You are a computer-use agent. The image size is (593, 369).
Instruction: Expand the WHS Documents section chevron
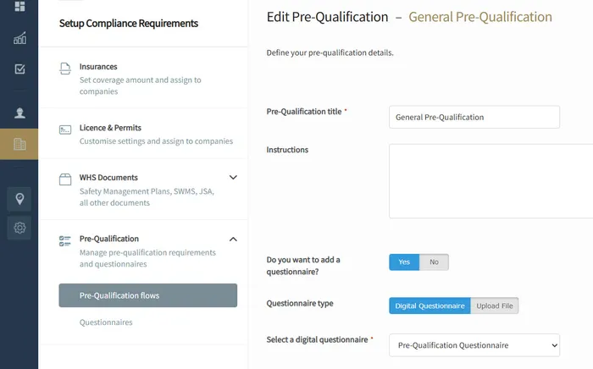pos(233,178)
